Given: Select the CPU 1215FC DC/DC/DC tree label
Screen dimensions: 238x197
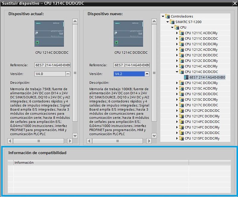Looking at the screenshot, I should pos(202,133).
